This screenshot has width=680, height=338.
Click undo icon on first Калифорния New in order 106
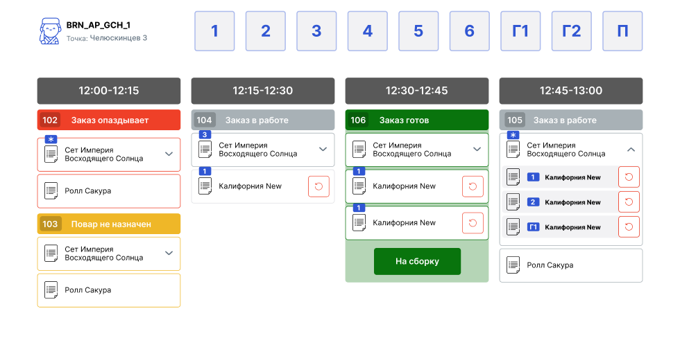click(x=473, y=186)
